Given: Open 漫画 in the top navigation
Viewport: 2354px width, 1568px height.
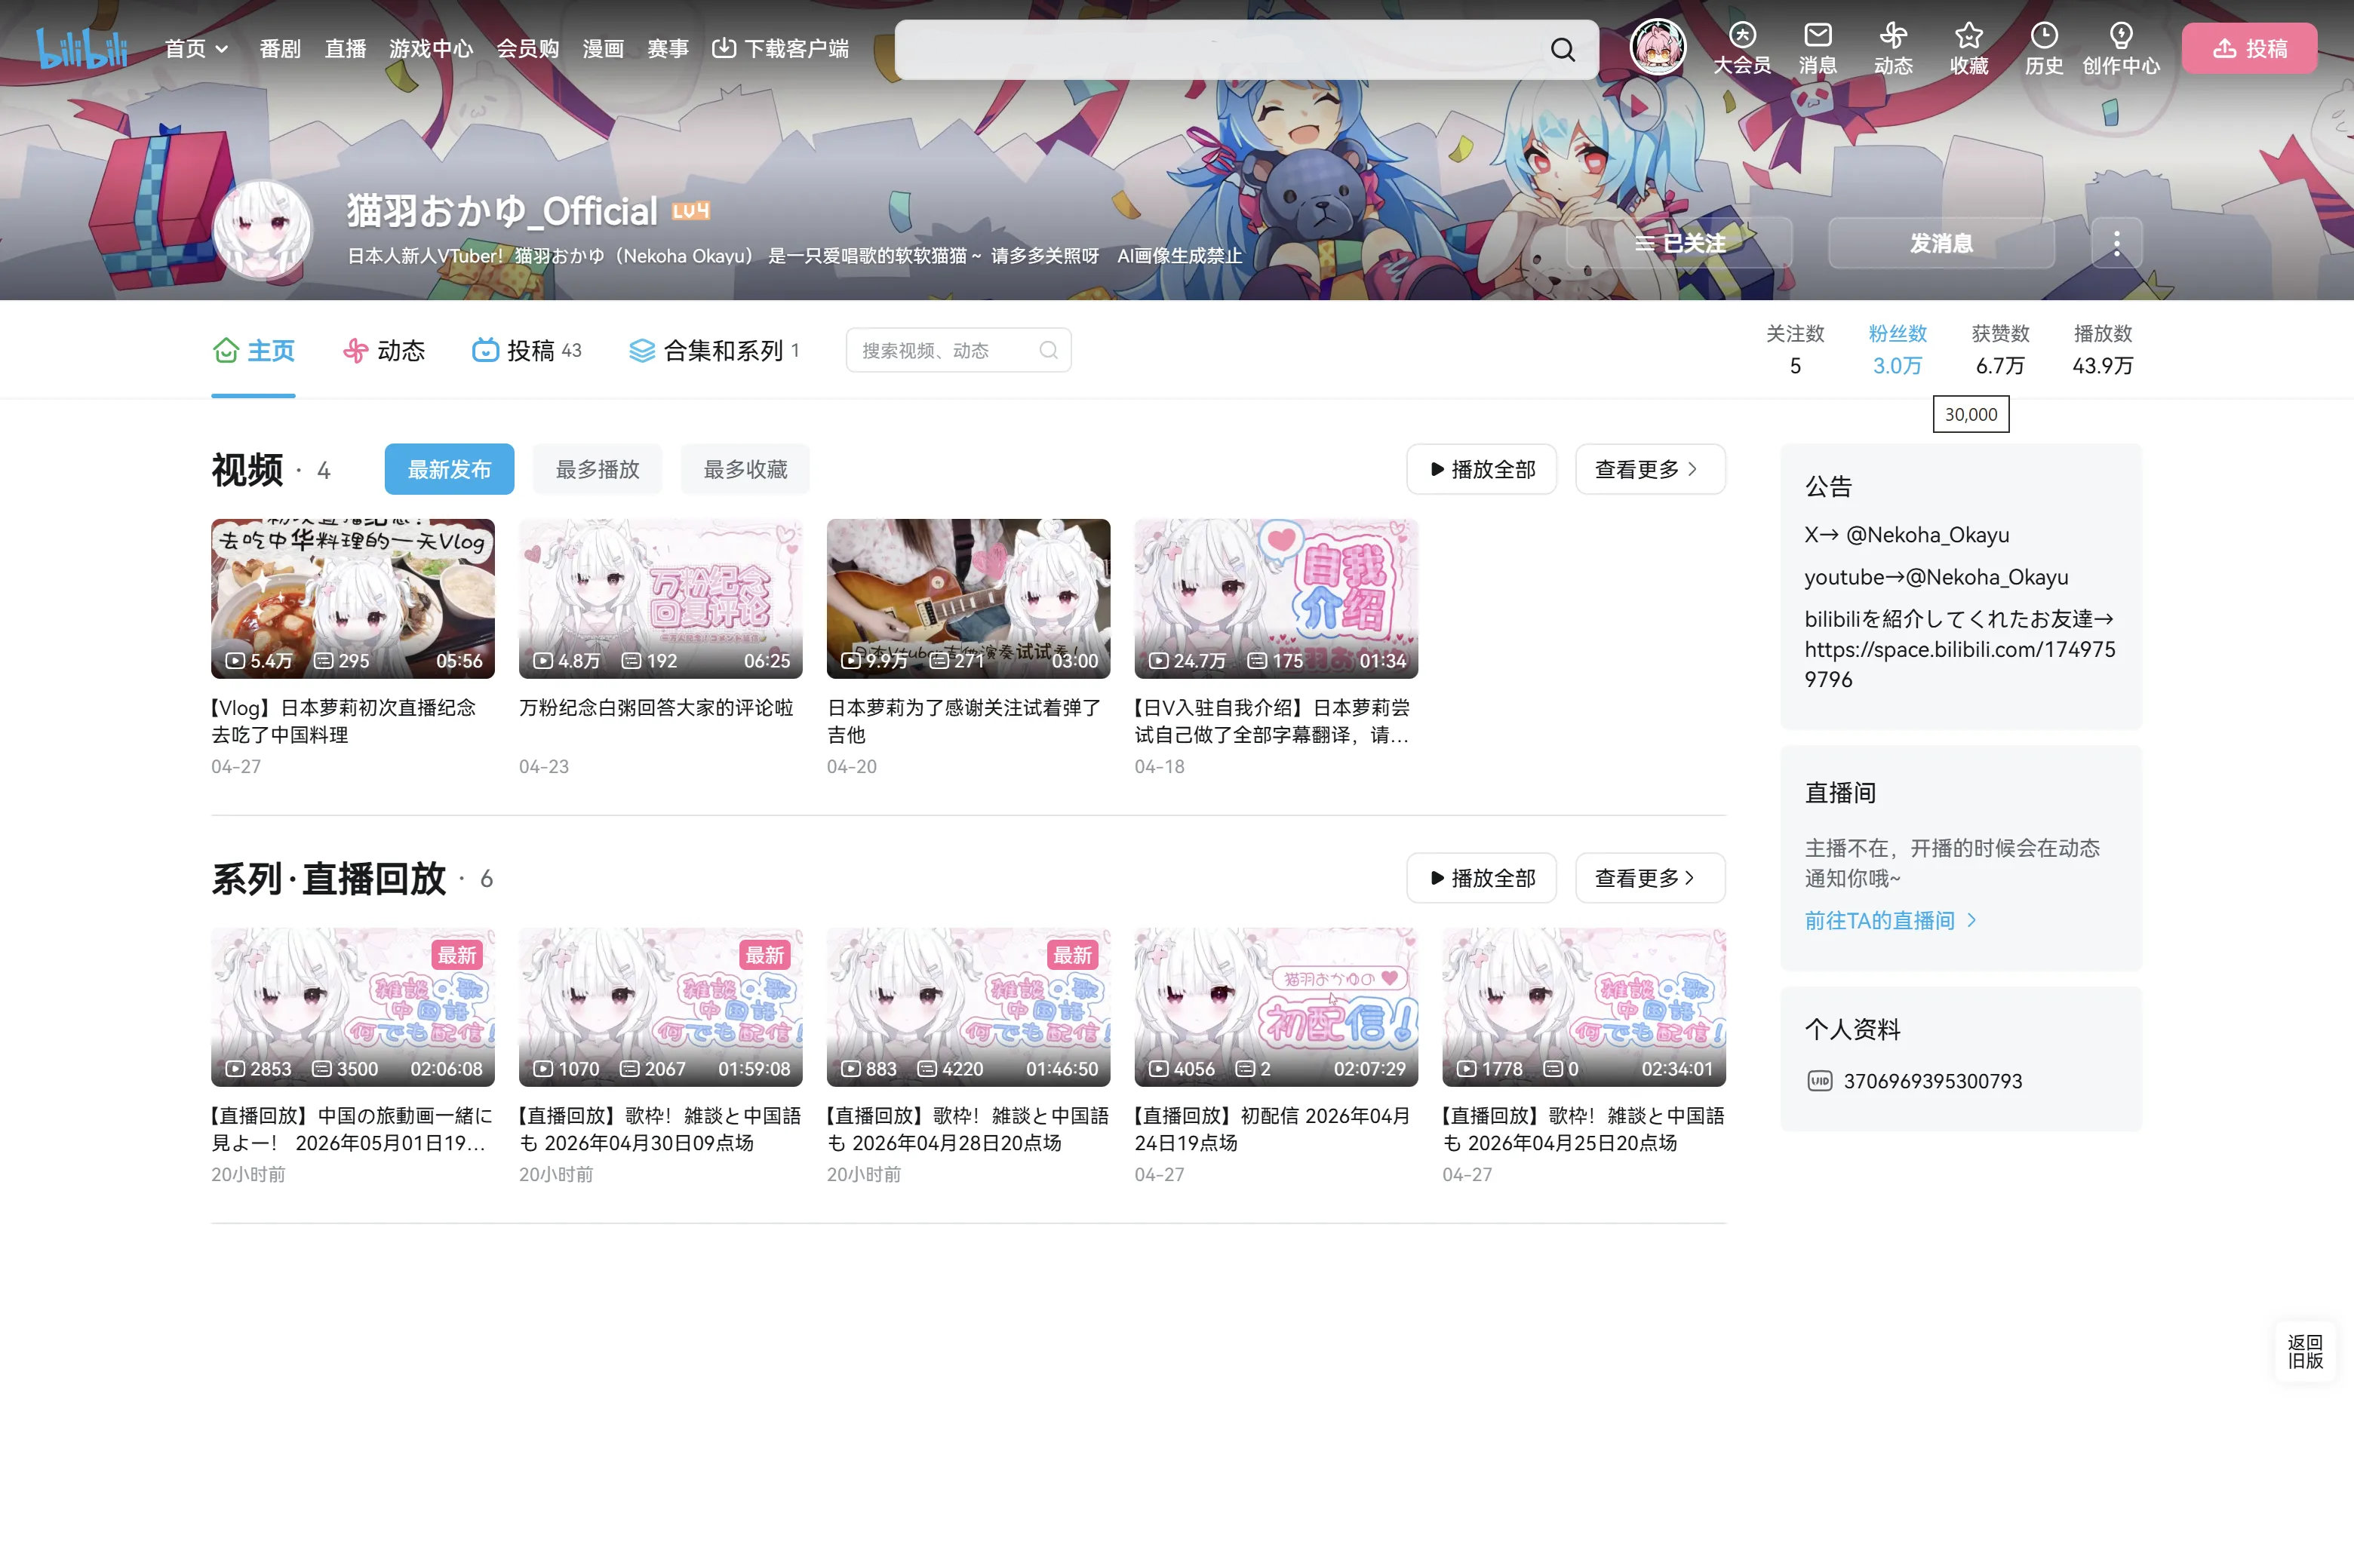Looking at the screenshot, I should point(604,48).
